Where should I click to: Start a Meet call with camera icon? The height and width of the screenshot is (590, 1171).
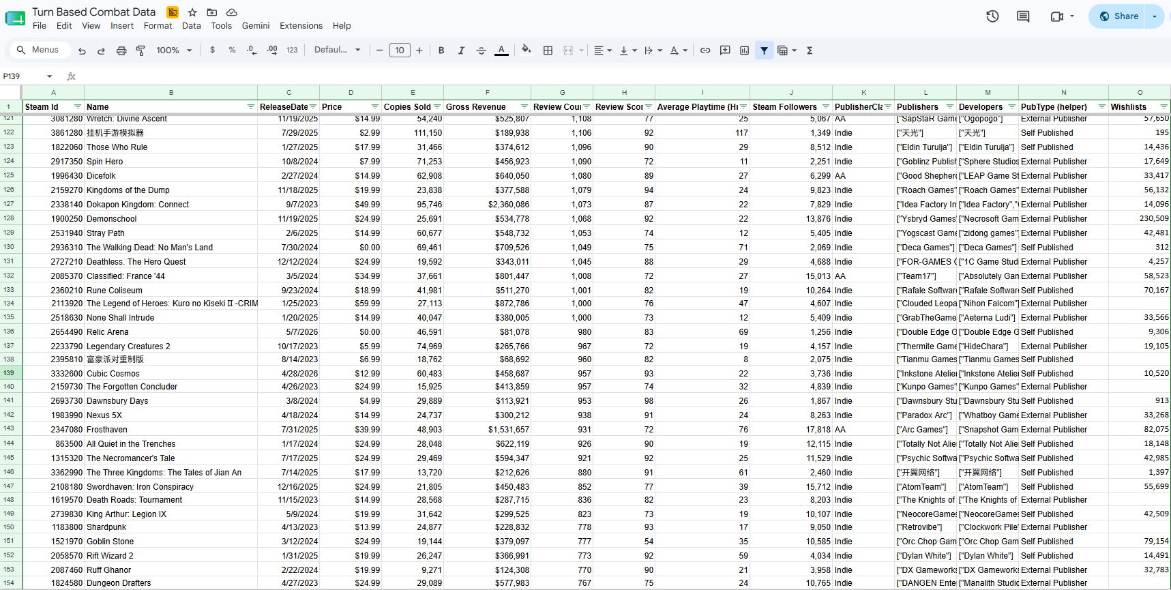[1057, 16]
